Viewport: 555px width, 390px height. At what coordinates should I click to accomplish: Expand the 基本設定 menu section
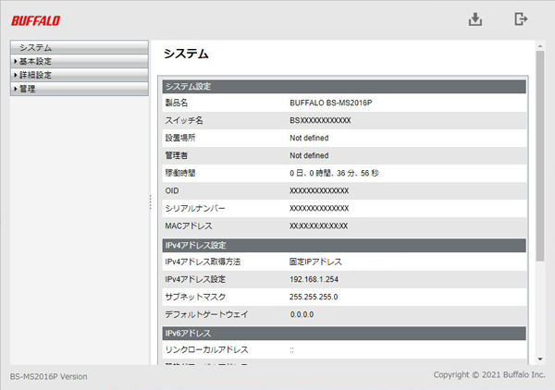[79, 61]
